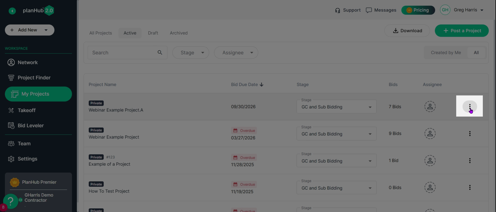This screenshot has height=212, width=496.
Task: Expand the Add New dropdown
Action: [x=46, y=30]
